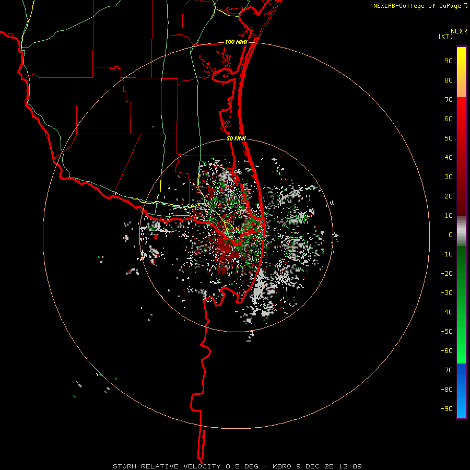This screenshot has width=470, height=470.
Task: Click the -40 value on velocity scale
Action: click(446, 312)
